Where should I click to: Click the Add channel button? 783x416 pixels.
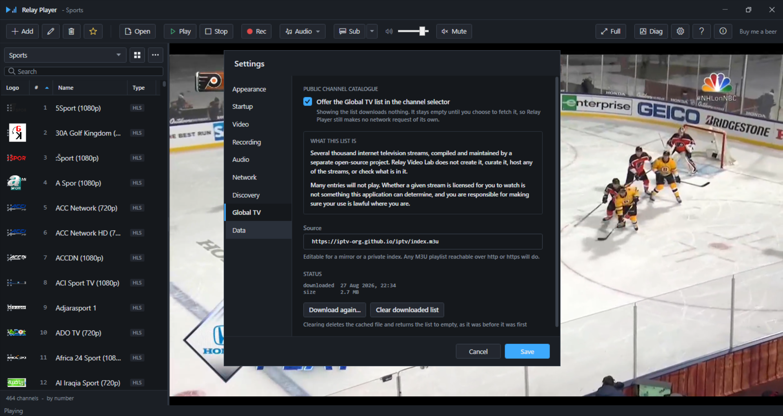22,31
